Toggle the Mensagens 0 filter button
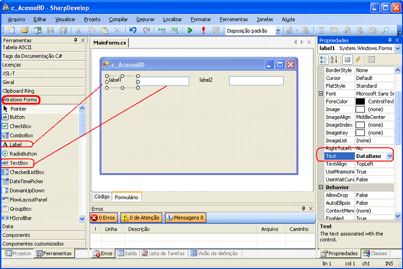 [185, 218]
